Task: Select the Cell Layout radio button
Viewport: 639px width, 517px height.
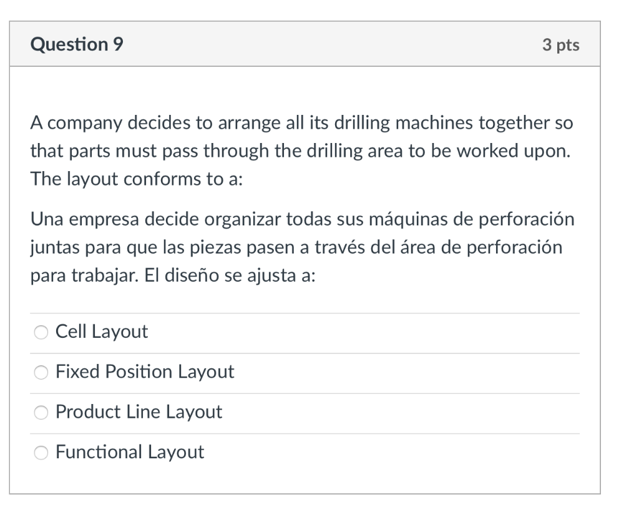Action: tap(41, 332)
